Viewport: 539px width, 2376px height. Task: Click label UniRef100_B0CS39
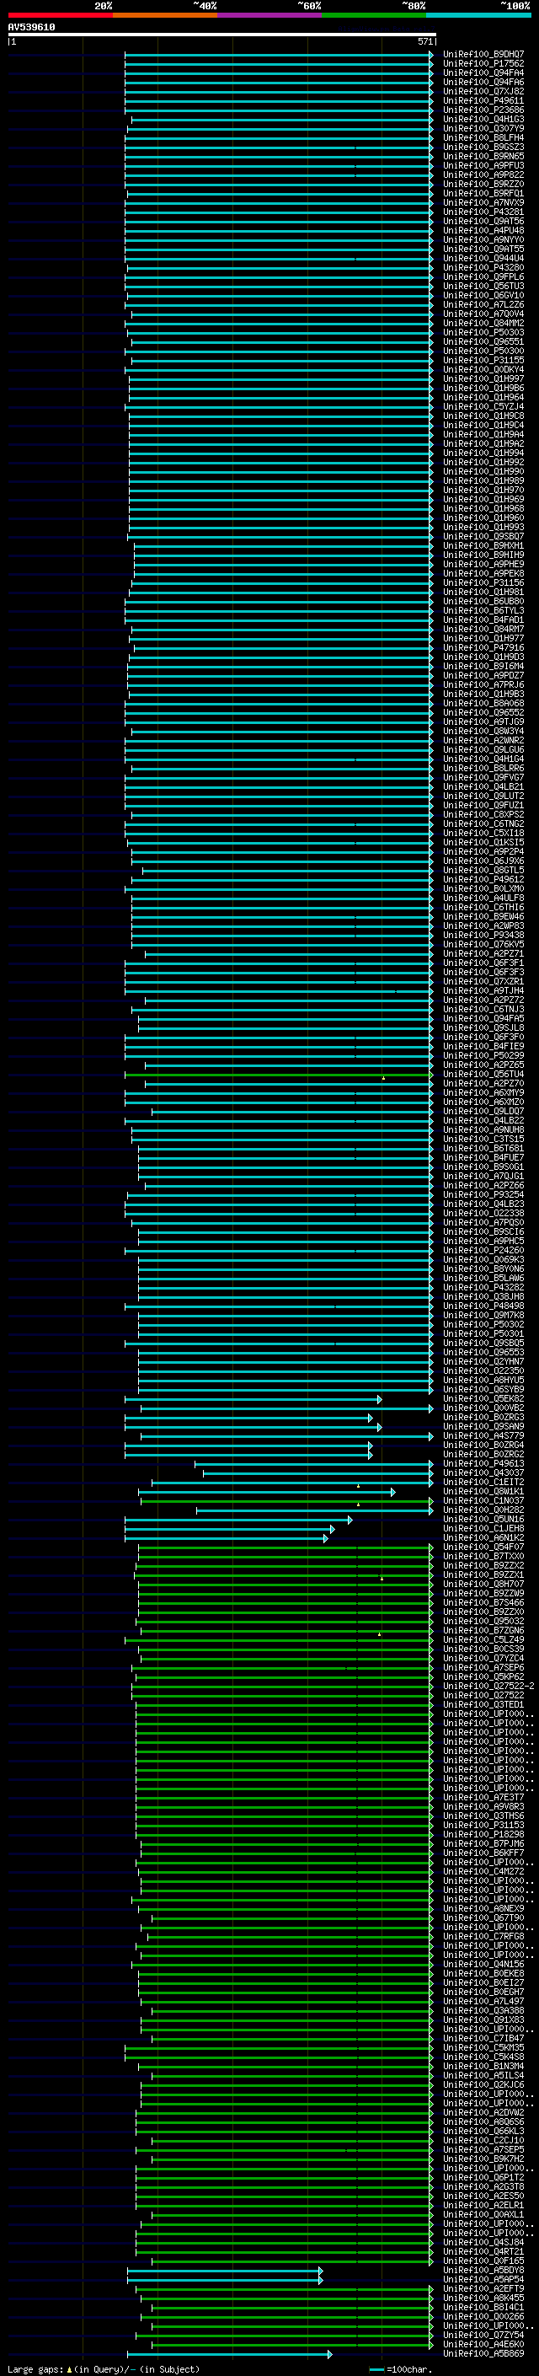coord(483,1649)
